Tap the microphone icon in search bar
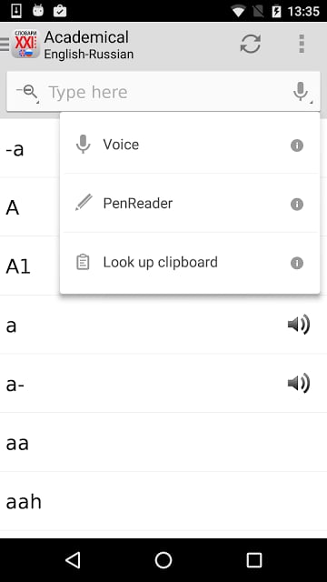 pyautogui.click(x=301, y=92)
